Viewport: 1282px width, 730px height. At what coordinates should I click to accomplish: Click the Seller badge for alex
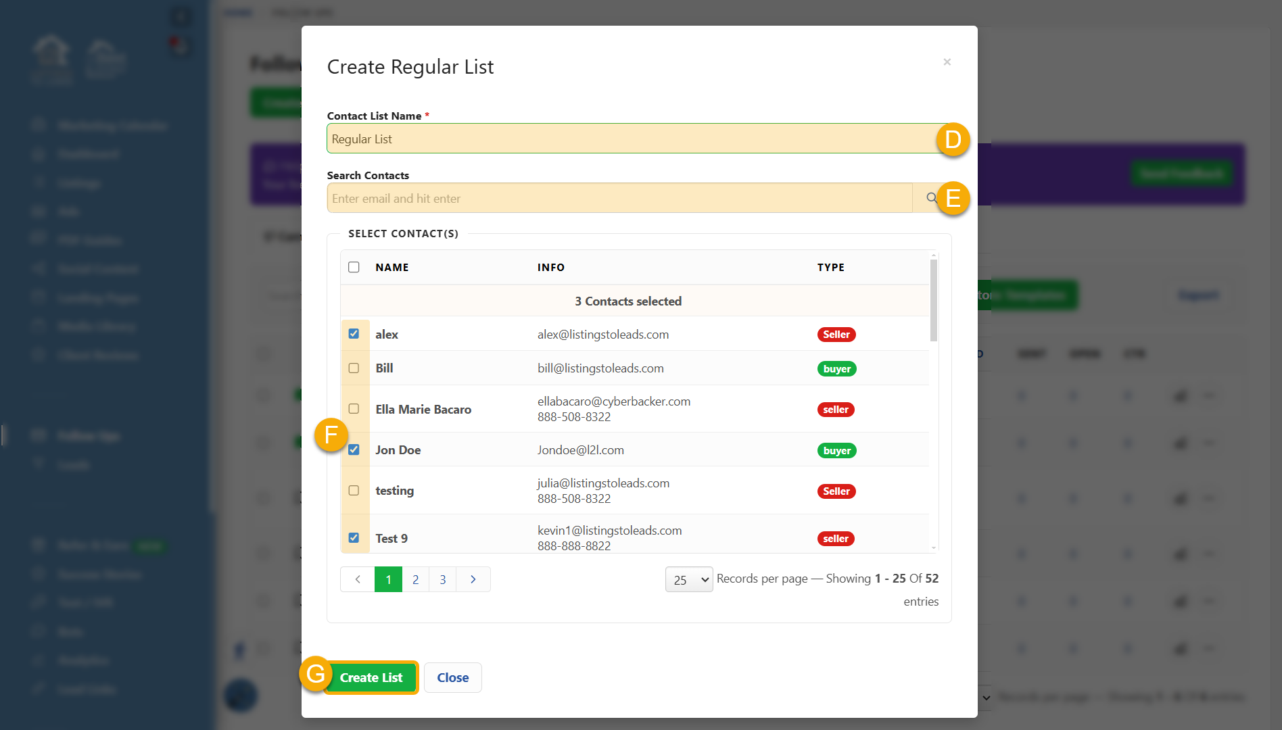coord(836,335)
